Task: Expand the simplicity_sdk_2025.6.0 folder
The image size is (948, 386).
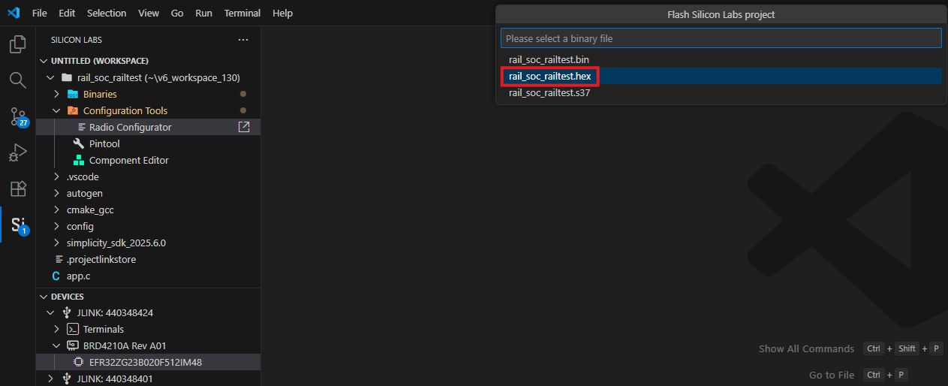Action: tap(56, 243)
